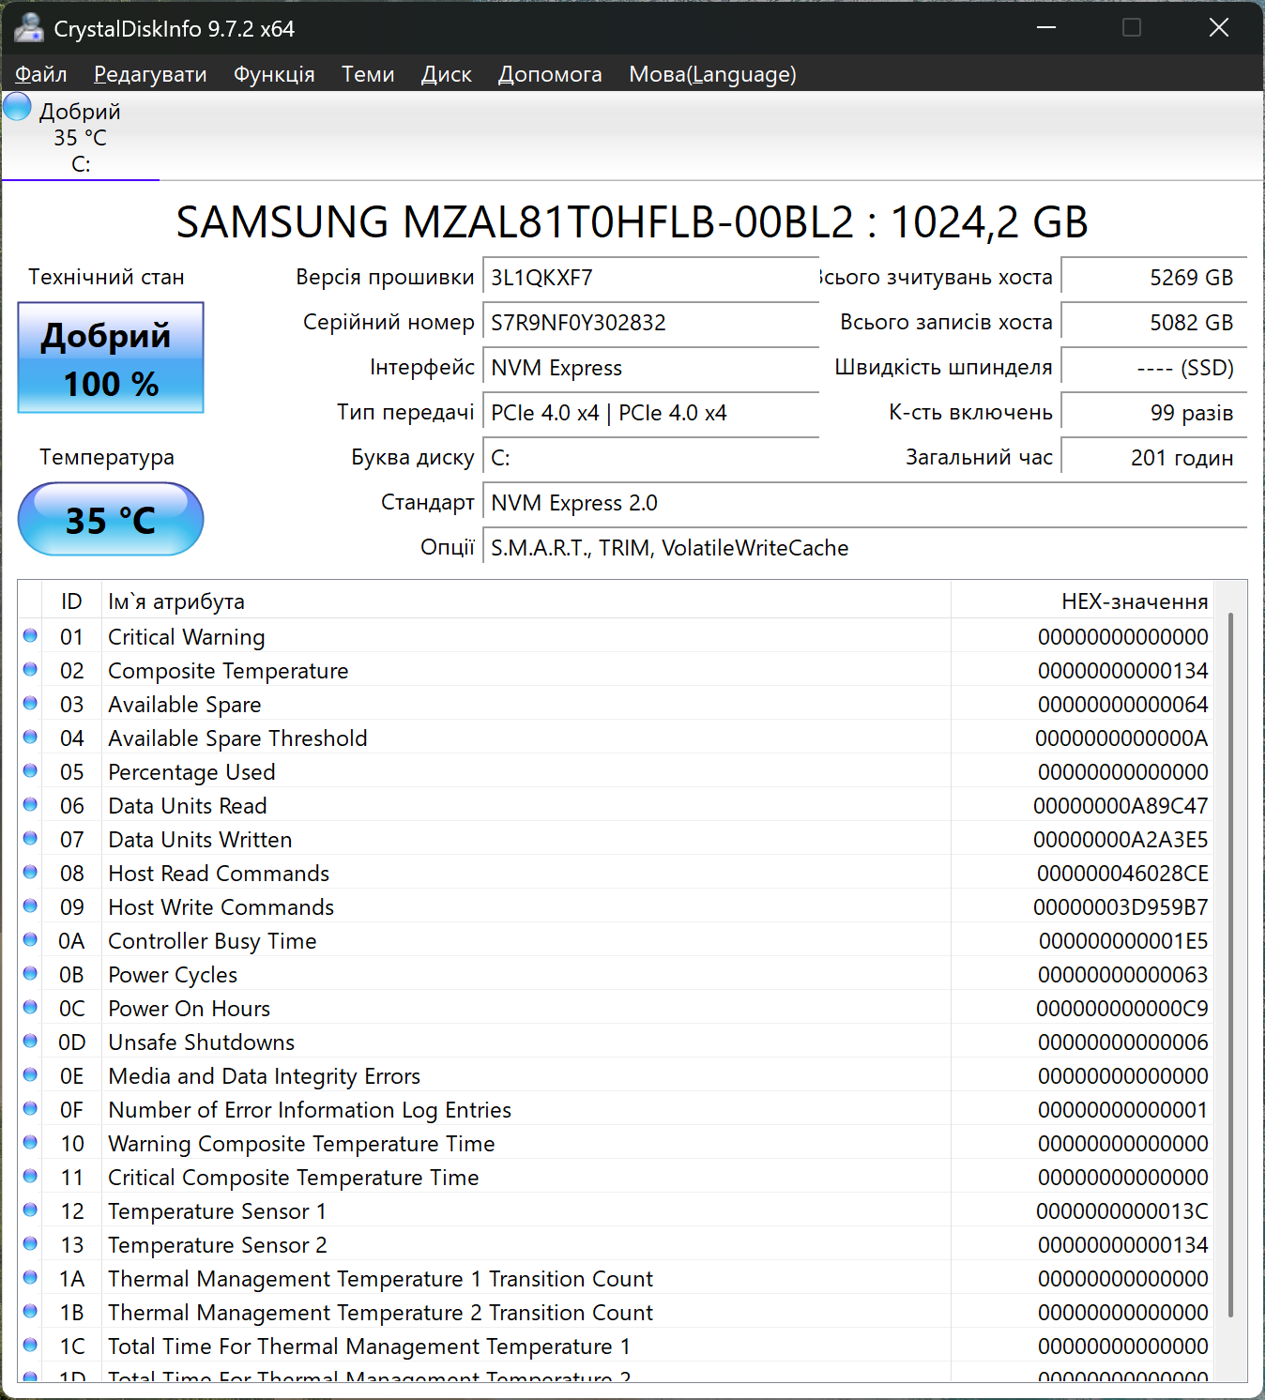
Task: Click the options field S.M.A.R.T., TRIM, VolatileWriteCache
Action: pyautogui.click(x=865, y=548)
